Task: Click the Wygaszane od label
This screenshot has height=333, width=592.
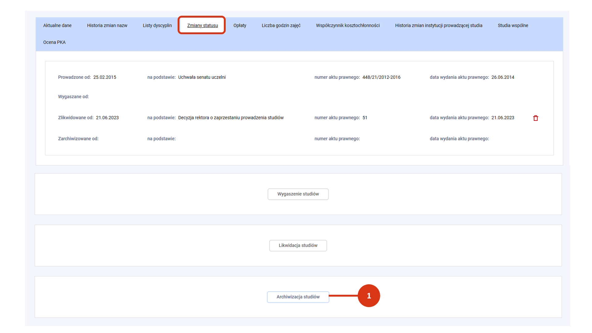Action: coord(73,97)
